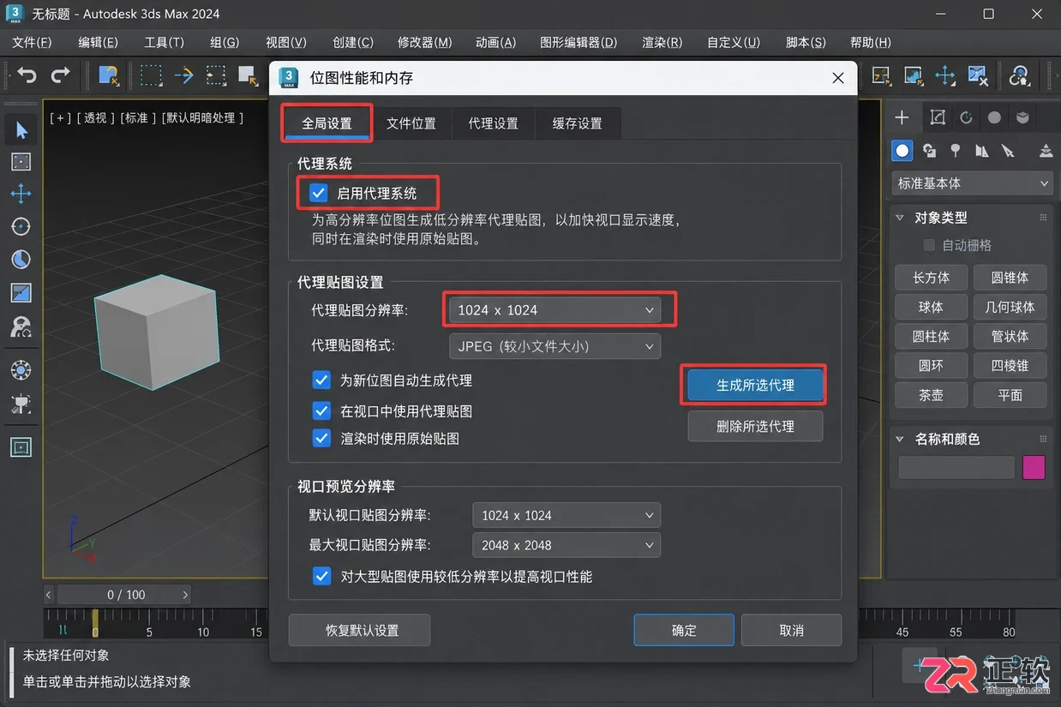
Task: Click the object name input field
Action: [x=956, y=467]
